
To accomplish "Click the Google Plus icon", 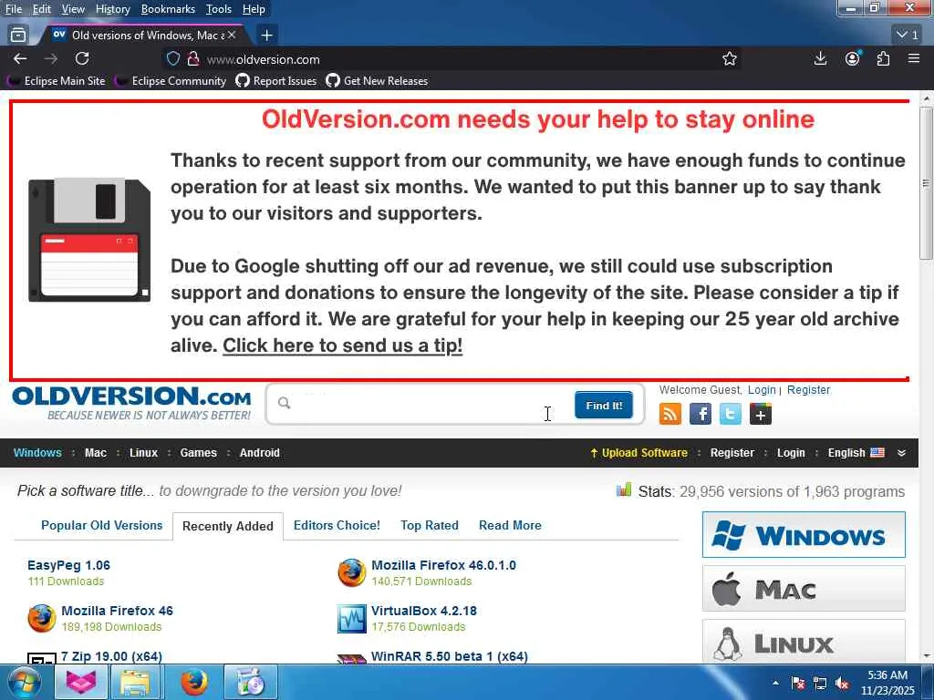I will pyautogui.click(x=761, y=414).
